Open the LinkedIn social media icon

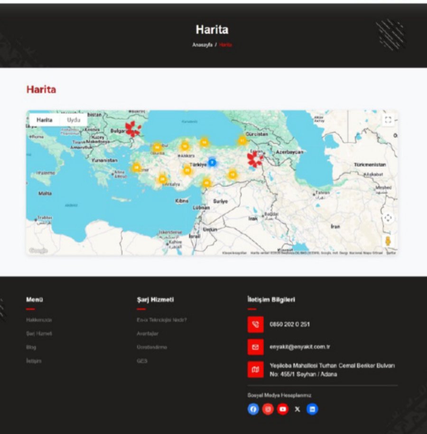pos(312,409)
